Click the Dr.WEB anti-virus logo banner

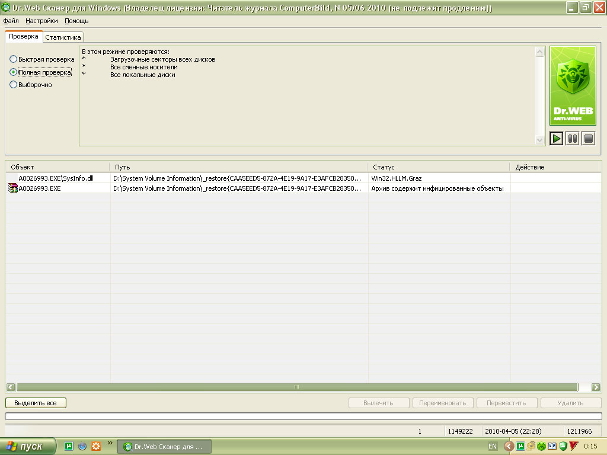573,85
